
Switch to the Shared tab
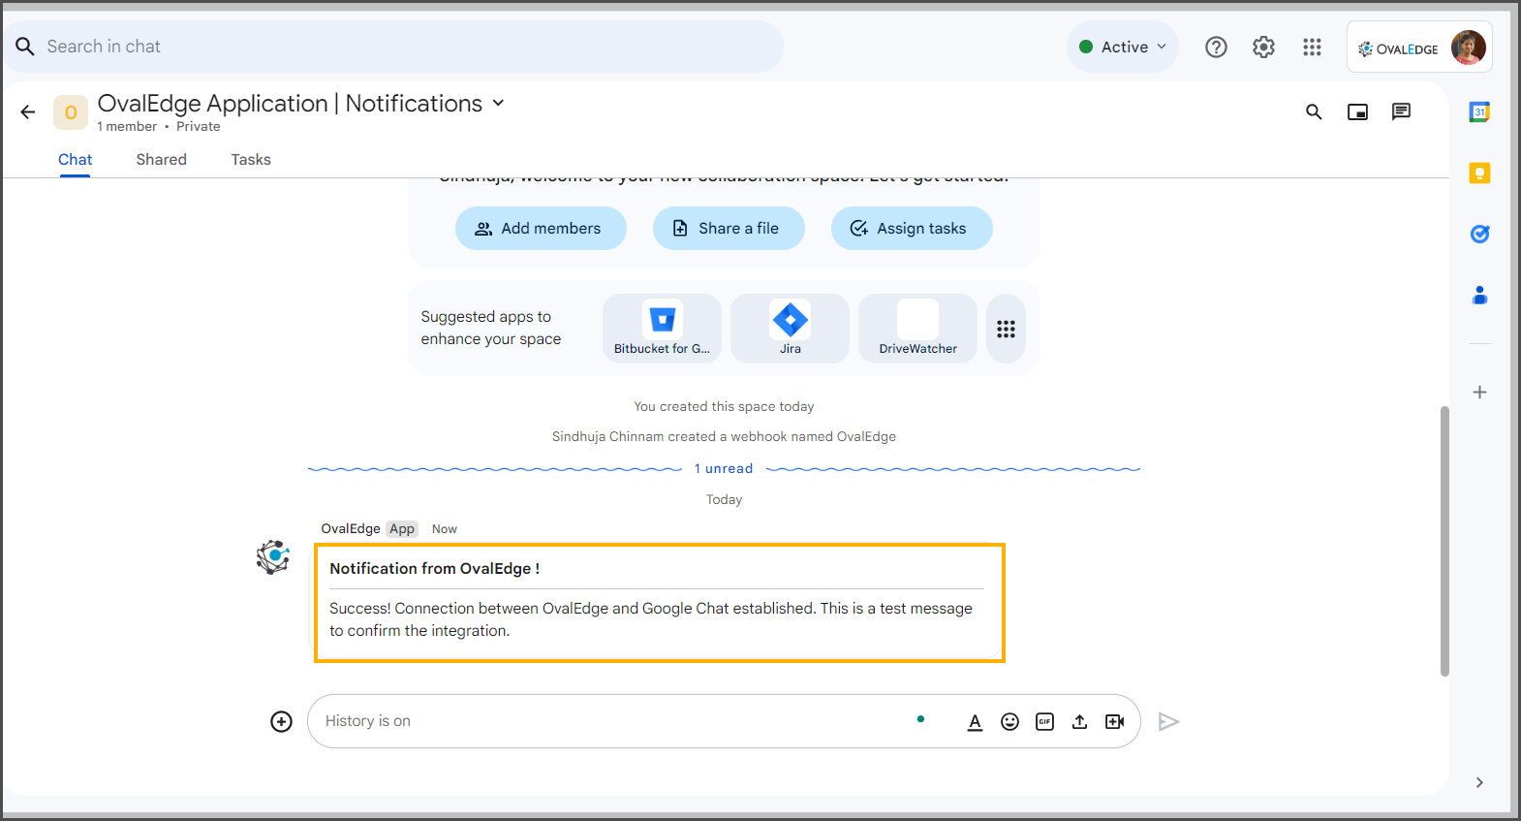(x=161, y=160)
